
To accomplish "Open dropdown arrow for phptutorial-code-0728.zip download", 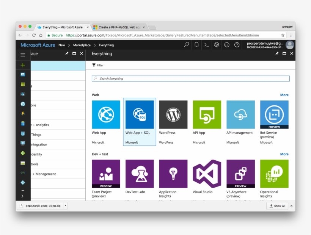I will pos(65,205).
